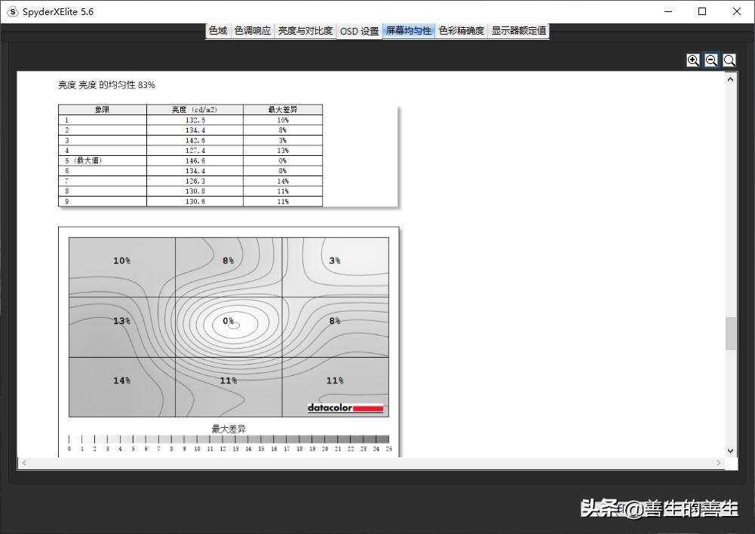Click 14% in the table's difference column
Viewport: 755px width, 534px height.
(x=283, y=182)
